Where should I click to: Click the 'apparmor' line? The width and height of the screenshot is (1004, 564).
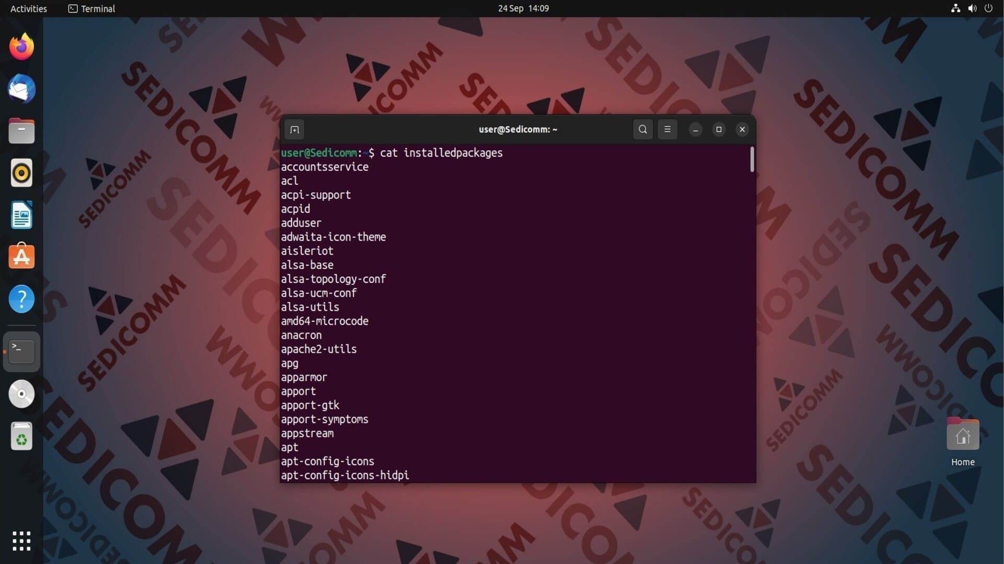point(304,378)
